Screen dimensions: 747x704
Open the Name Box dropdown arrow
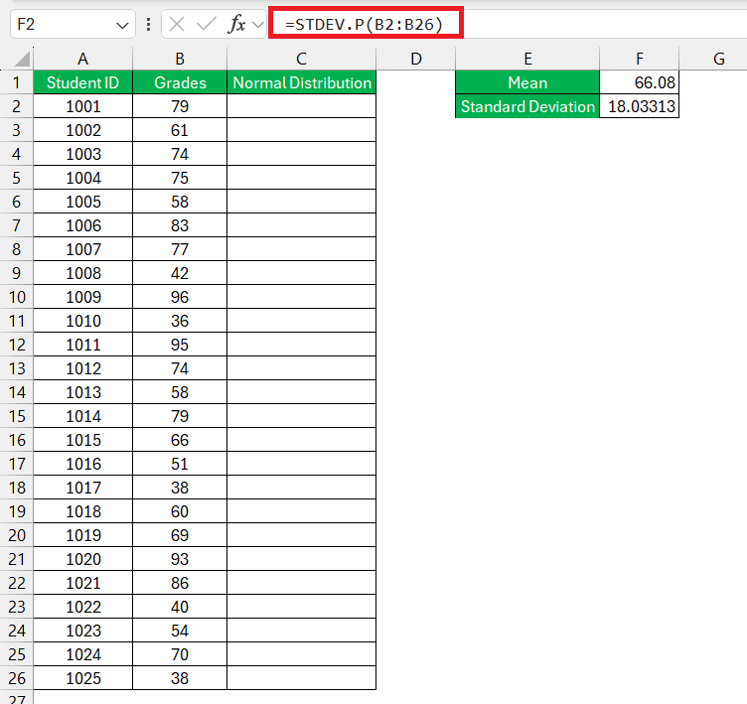pos(122,25)
